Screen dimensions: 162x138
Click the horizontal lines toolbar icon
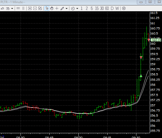point(18,8)
